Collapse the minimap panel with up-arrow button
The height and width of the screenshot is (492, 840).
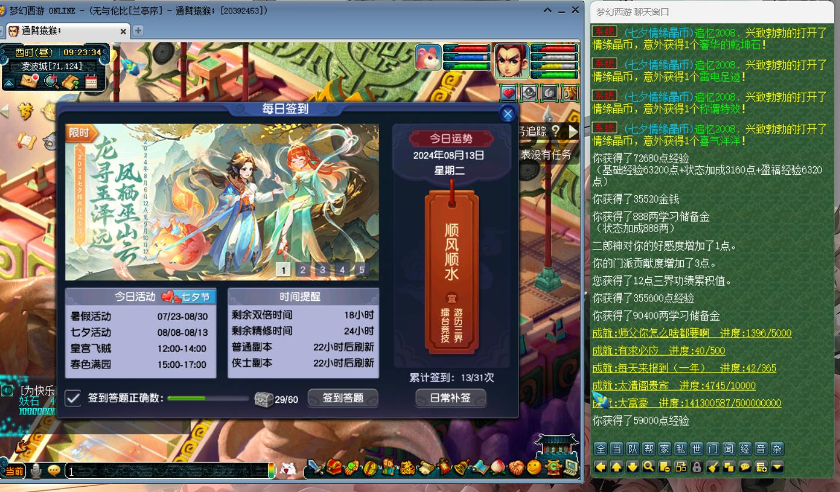(9, 83)
